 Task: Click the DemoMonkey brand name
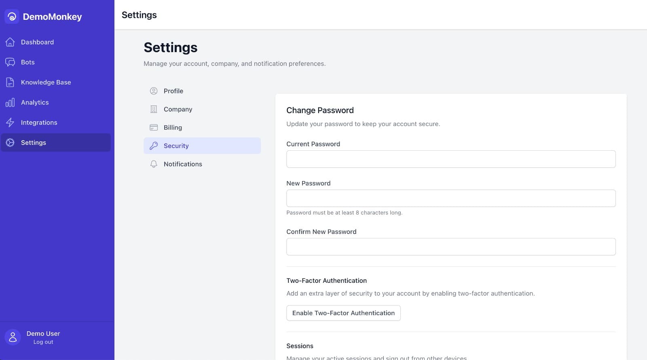pyautogui.click(x=52, y=17)
